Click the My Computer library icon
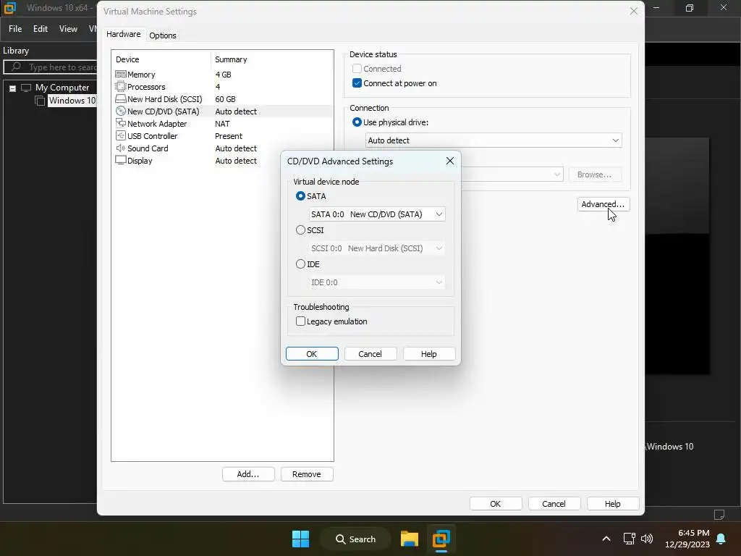This screenshot has width=741, height=556. point(26,88)
